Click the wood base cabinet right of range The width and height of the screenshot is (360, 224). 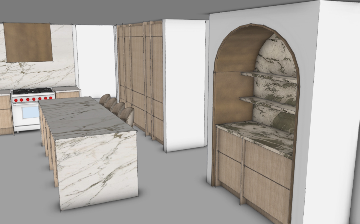point(67,95)
